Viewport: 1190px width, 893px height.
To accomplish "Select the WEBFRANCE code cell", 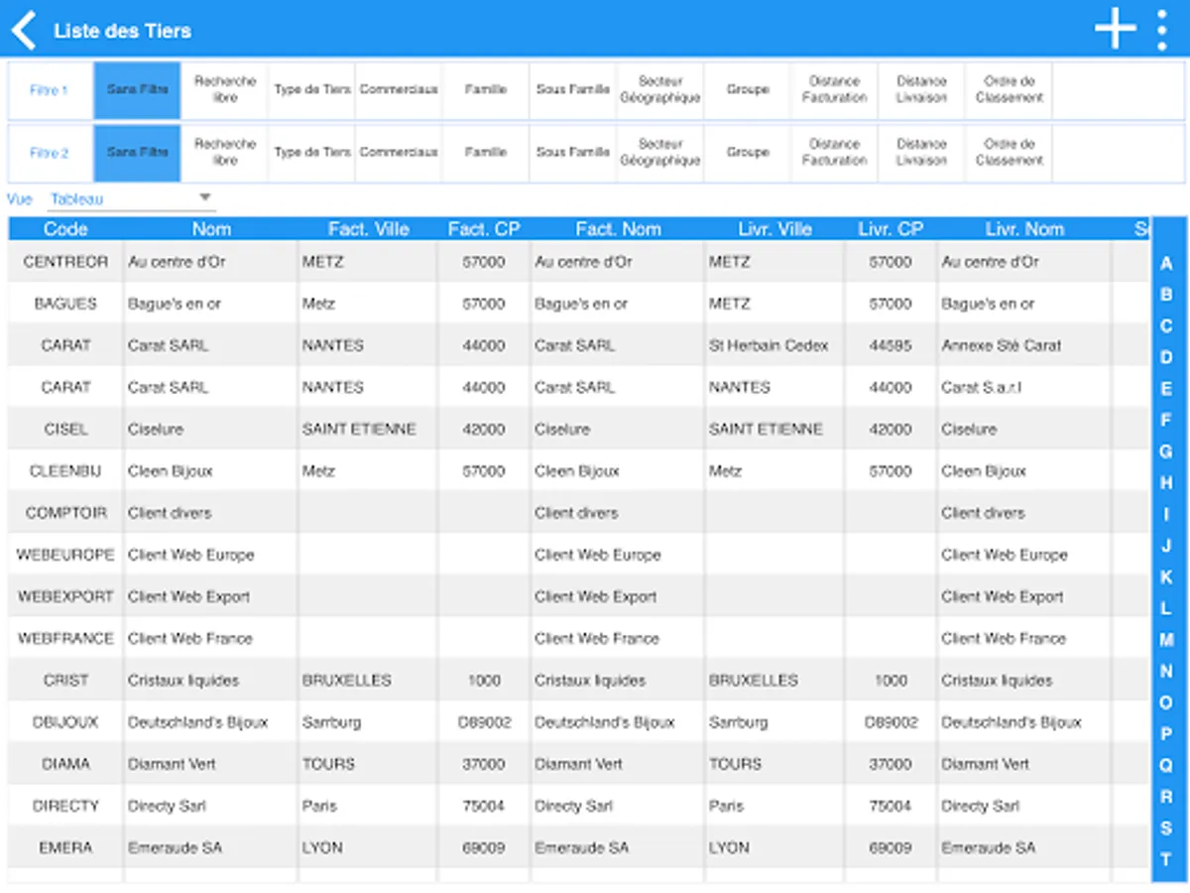I will pyautogui.click(x=65, y=638).
